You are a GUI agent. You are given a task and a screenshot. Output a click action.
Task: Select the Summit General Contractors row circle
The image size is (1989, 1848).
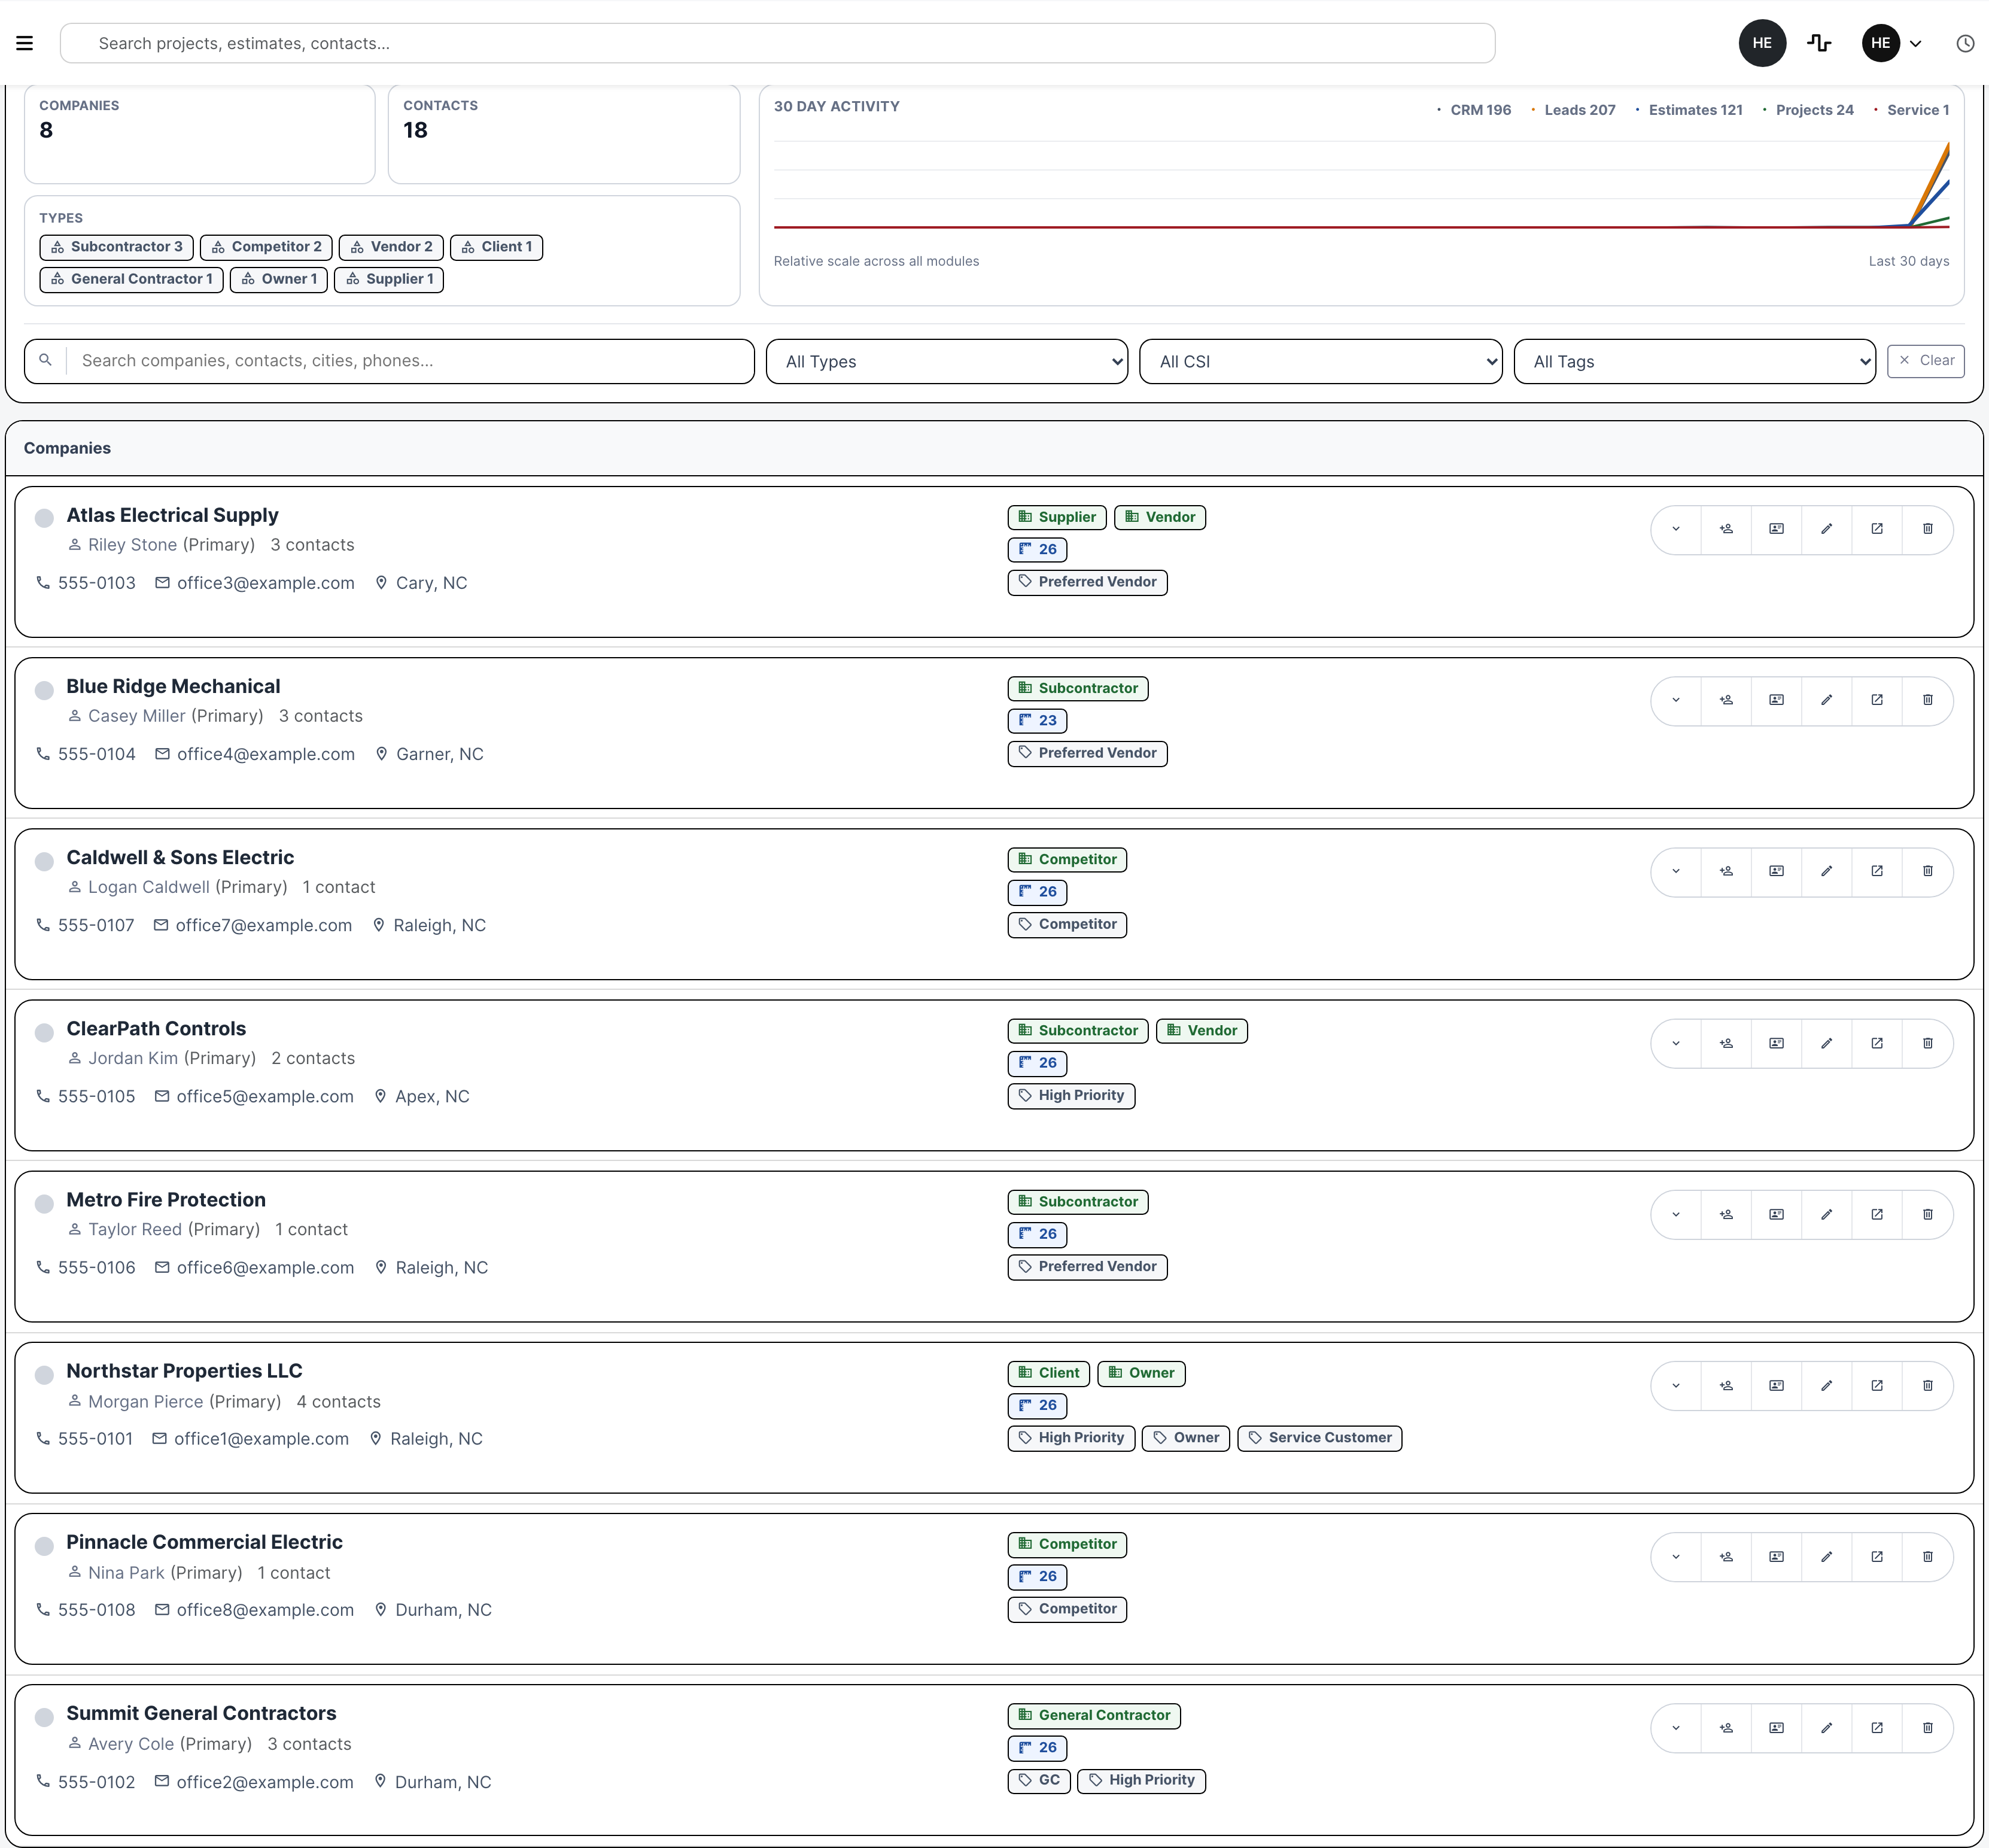(x=44, y=1717)
